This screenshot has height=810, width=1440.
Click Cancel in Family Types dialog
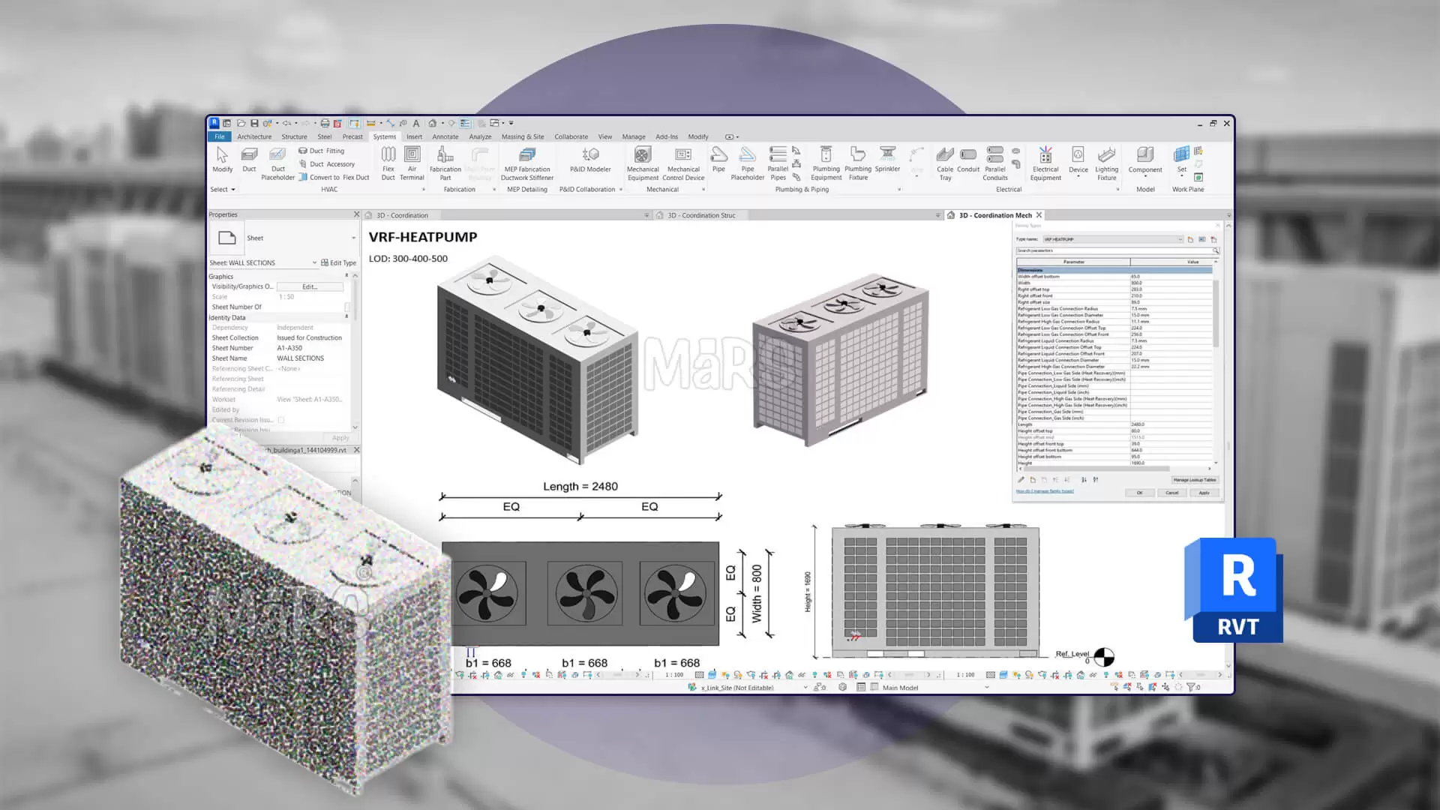point(1171,493)
